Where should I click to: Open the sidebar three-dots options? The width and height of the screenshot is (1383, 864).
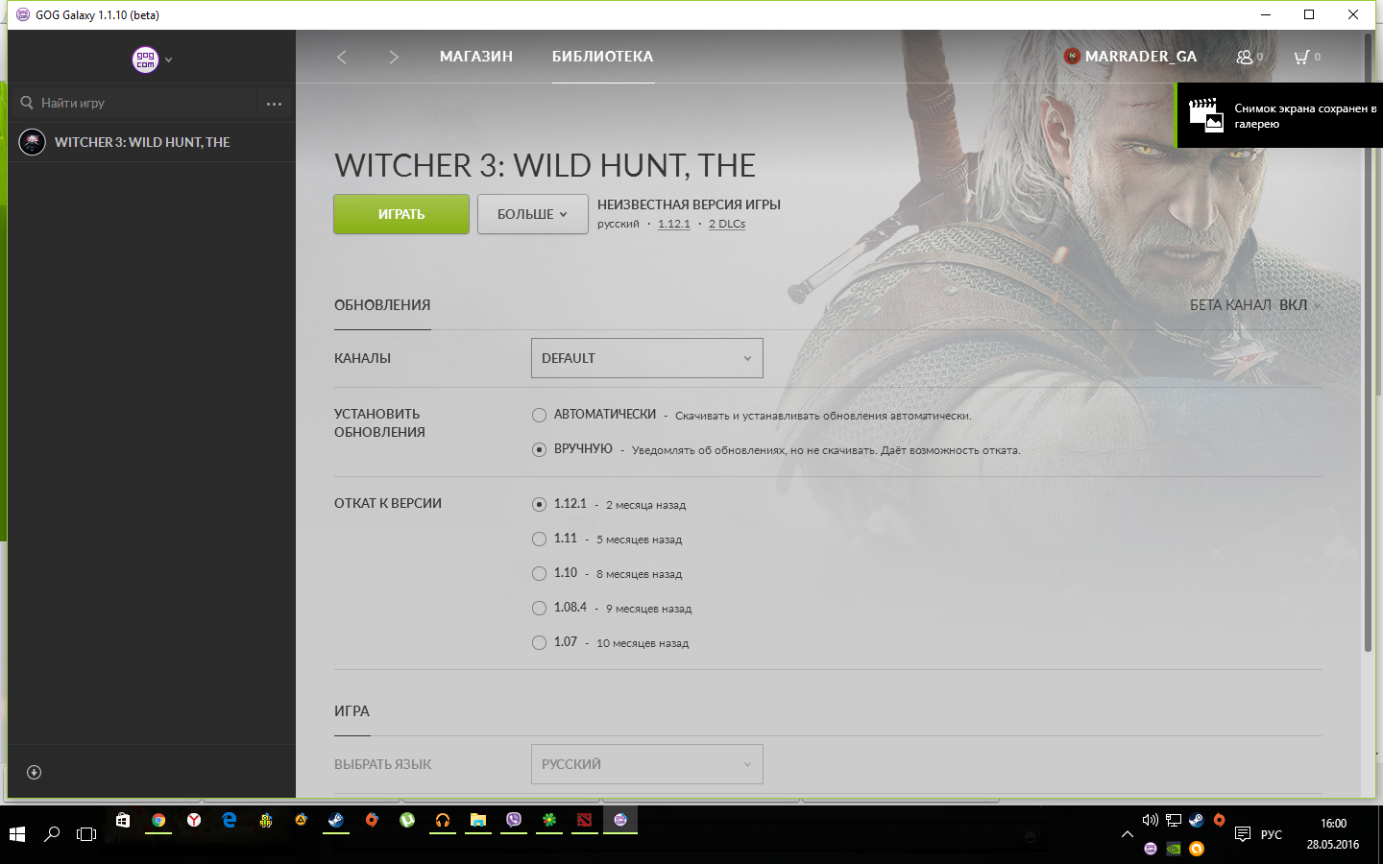(274, 104)
